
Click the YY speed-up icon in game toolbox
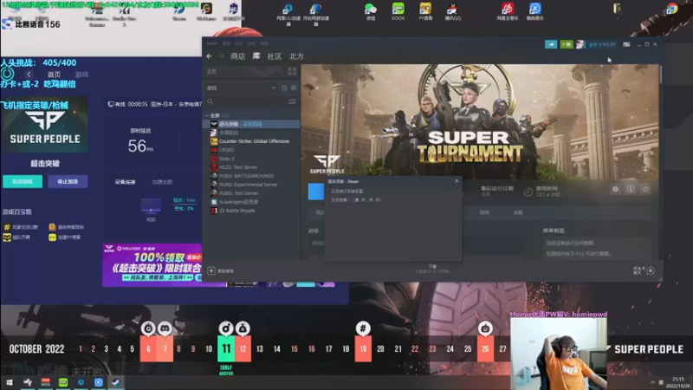53,237
